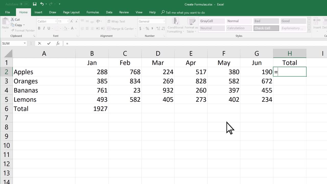The height and width of the screenshot is (184, 327).
Task: Toggle Underline formatting
Action: tap(49, 28)
